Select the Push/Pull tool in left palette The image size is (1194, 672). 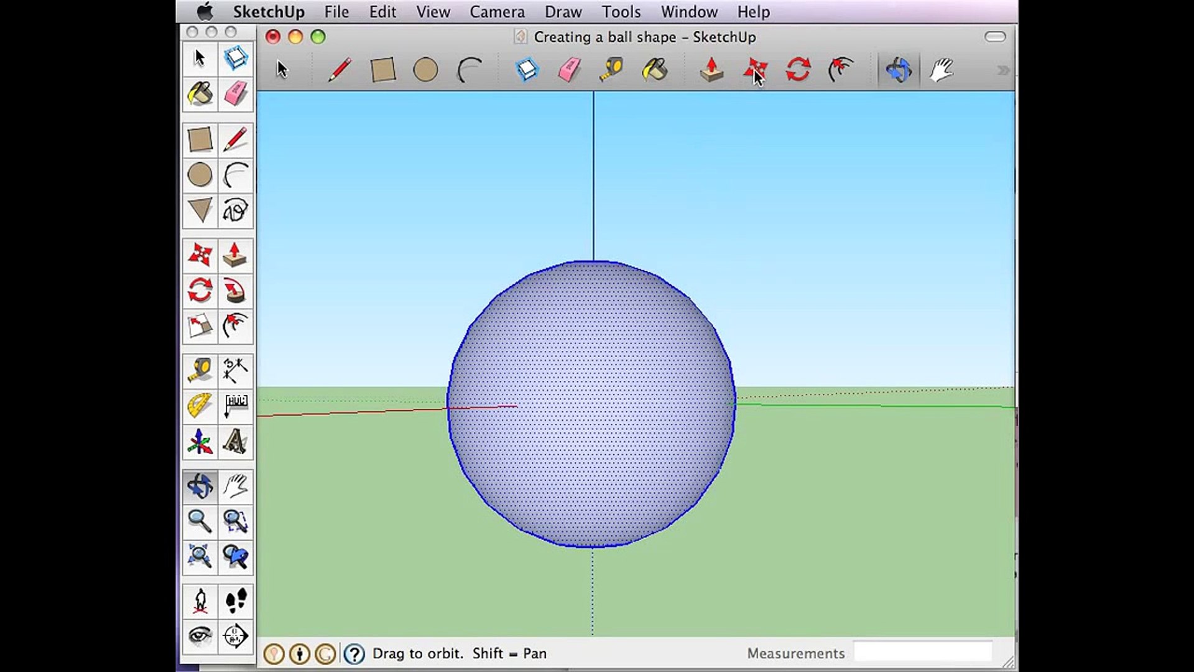point(235,255)
